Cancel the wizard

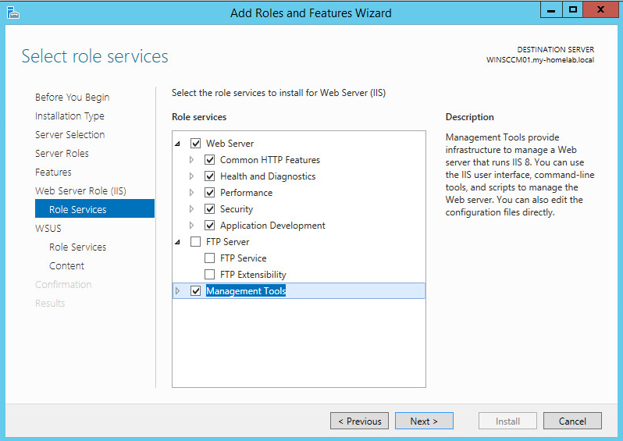coord(572,421)
